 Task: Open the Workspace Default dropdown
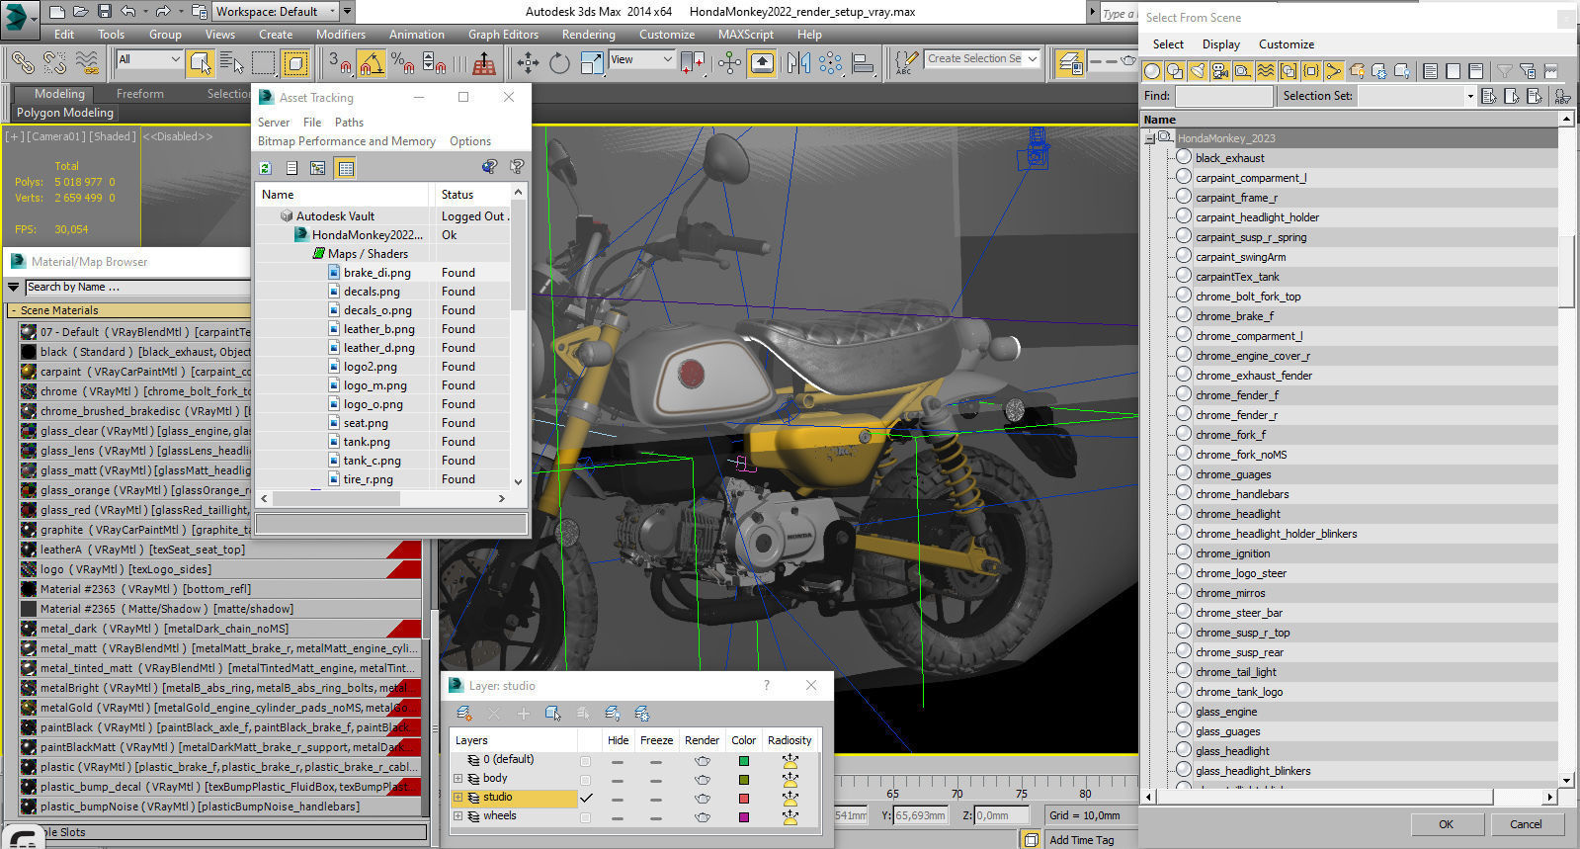click(x=277, y=12)
